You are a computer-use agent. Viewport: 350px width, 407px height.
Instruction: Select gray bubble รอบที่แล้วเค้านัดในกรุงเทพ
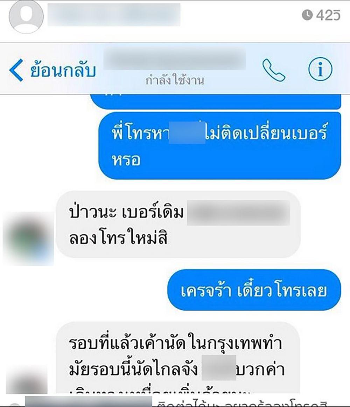pyautogui.click(x=178, y=358)
